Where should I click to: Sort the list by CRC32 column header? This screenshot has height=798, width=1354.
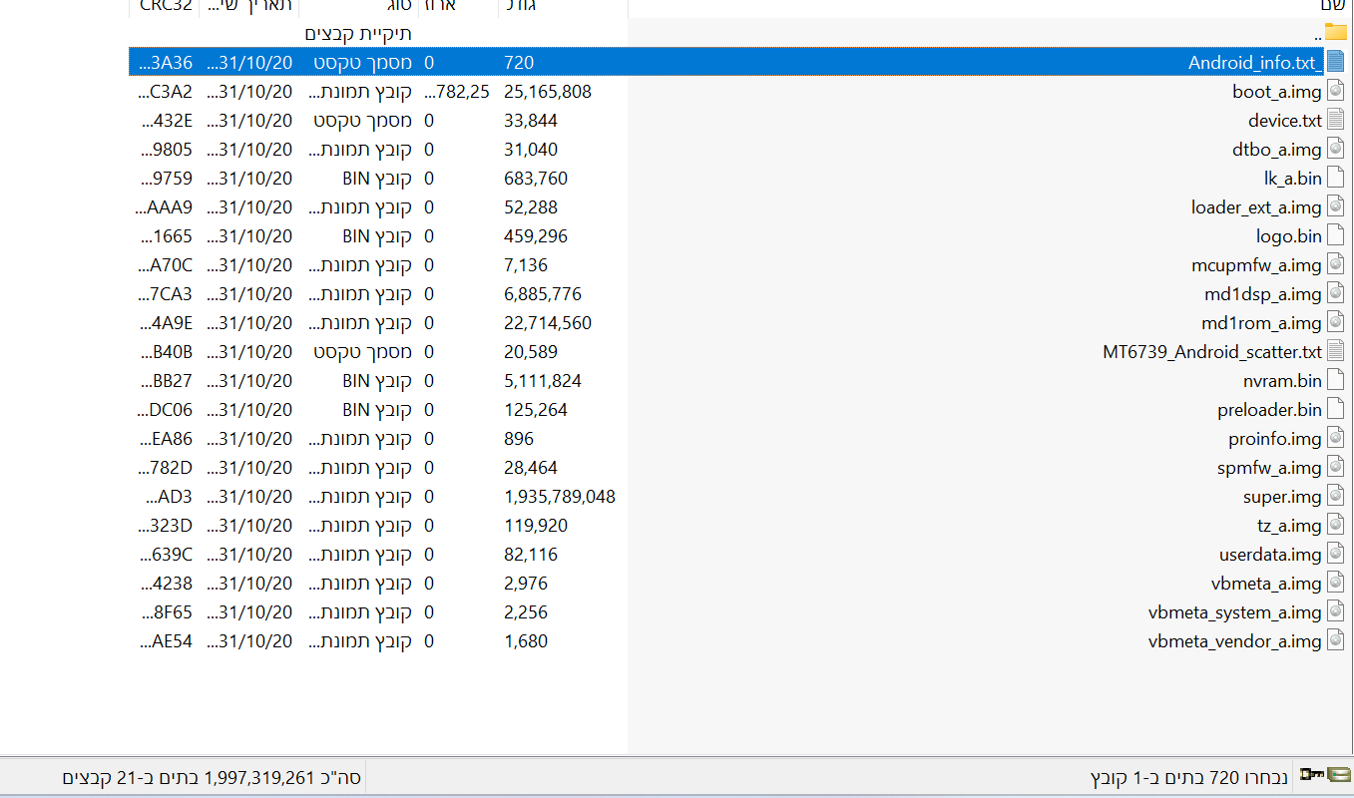click(166, 6)
